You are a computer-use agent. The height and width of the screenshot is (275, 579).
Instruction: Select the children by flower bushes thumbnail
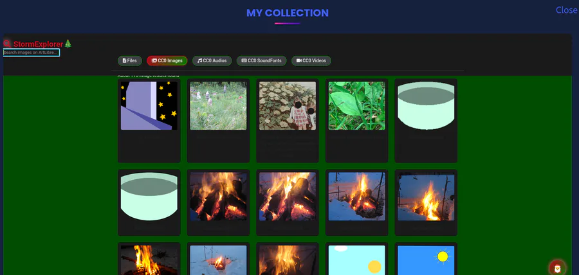[288, 106]
